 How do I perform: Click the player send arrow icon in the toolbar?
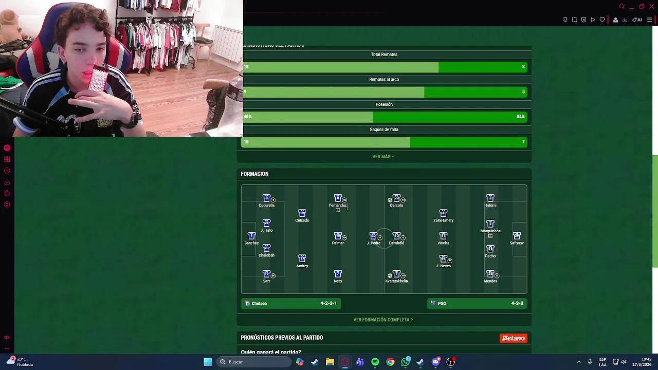tap(593, 20)
